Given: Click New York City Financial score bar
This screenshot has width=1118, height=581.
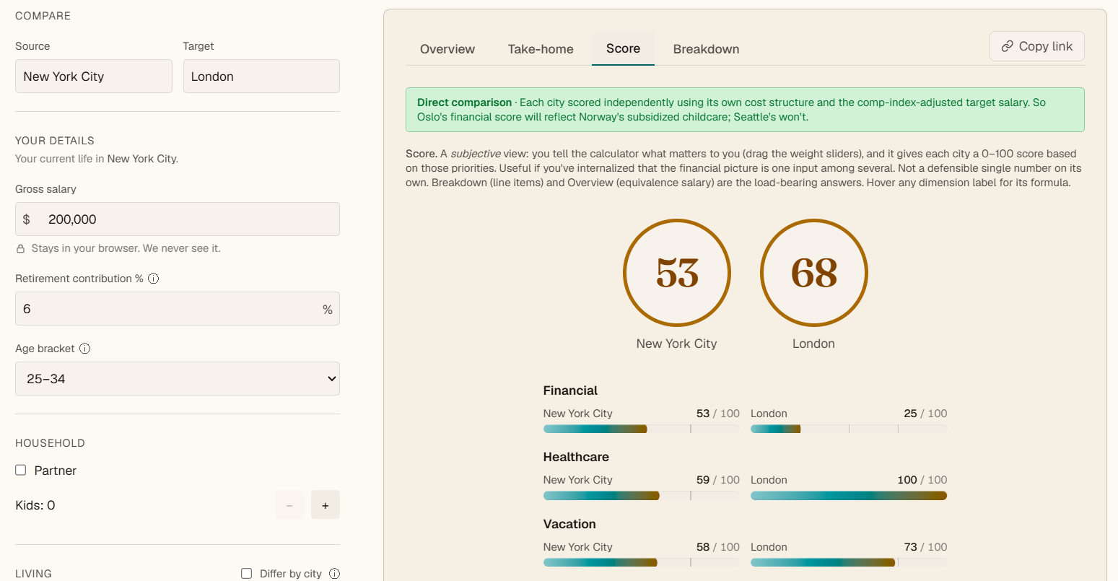Looking at the screenshot, I should coord(642,429).
